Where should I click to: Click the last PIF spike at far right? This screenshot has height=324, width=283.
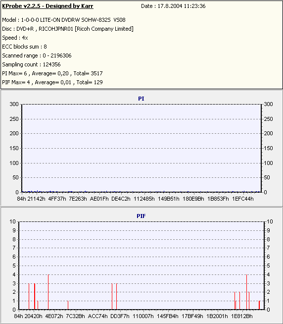[x=259, y=305]
